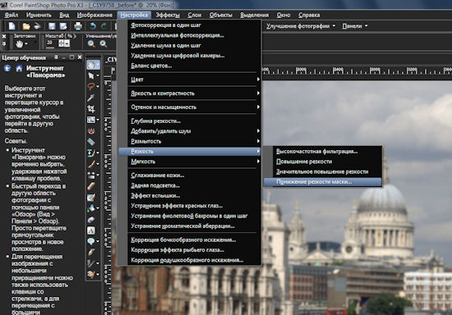Viewport: 452px width, 315px height.
Task: Expand the Цвет submenu
Action: pyautogui.click(x=195, y=80)
